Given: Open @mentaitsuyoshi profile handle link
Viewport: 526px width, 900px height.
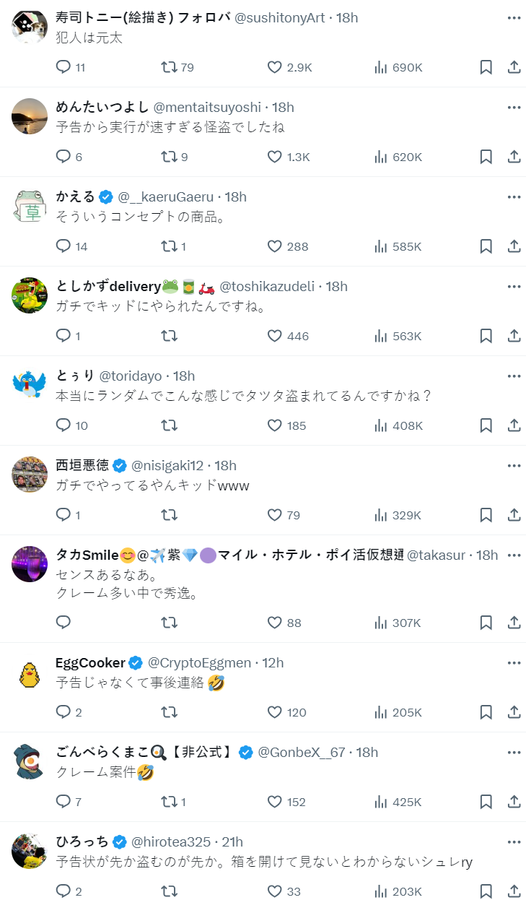Looking at the screenshot, I should (207, 107).
